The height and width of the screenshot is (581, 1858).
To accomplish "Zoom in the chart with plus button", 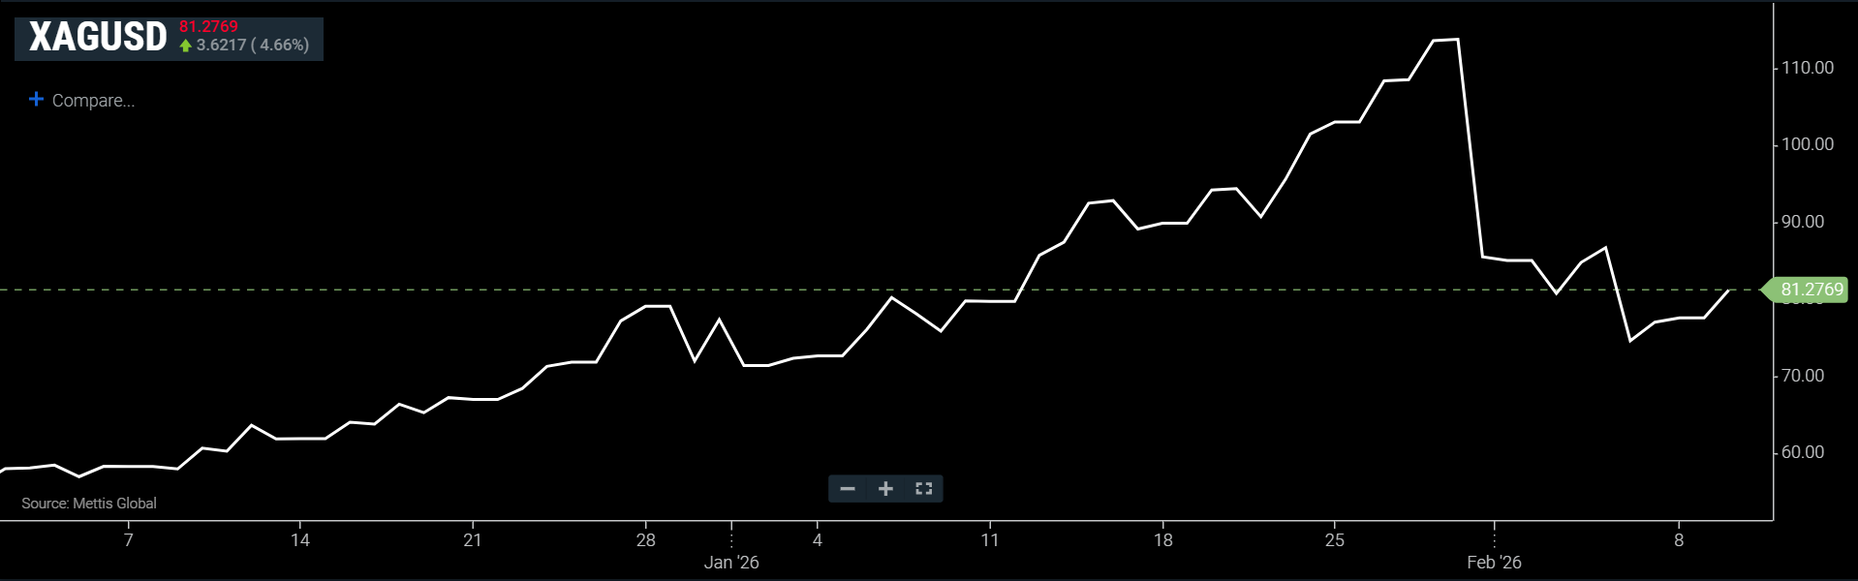I will [885, 489].
